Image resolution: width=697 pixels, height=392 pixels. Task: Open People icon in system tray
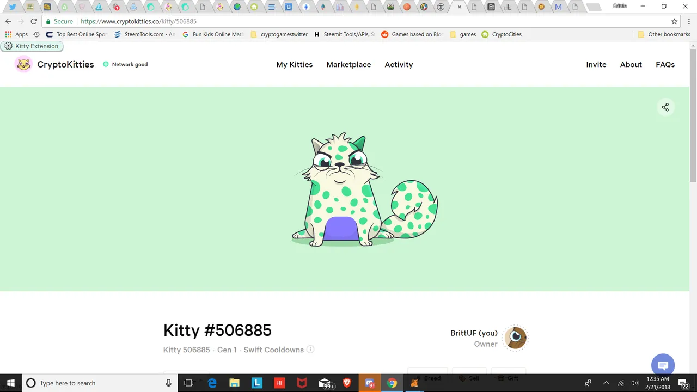(x=588, y=383)
